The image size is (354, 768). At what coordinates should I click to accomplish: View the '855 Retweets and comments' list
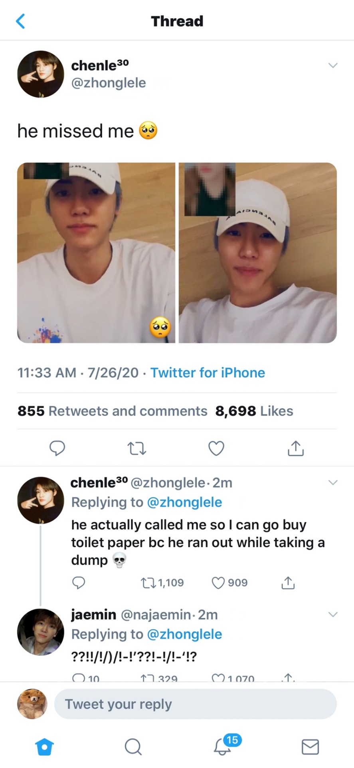[x=112, y=411]
